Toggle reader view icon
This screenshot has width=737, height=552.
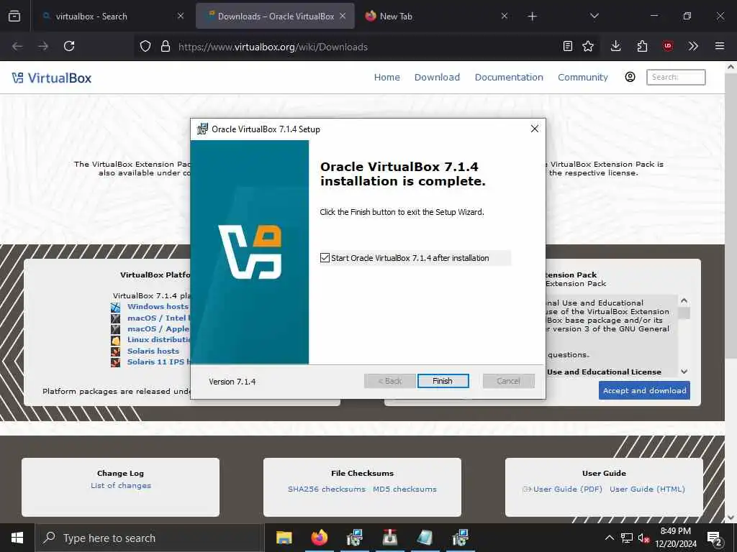tap(568, 47)
